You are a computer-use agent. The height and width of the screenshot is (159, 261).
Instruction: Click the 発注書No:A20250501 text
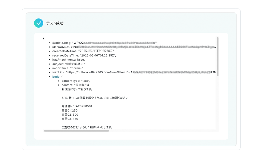(77, 106)
